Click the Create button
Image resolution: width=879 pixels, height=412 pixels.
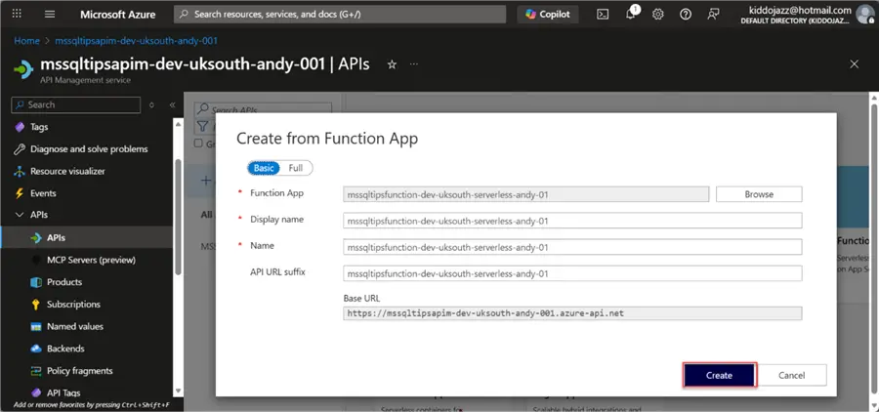(x=719, y=375)
